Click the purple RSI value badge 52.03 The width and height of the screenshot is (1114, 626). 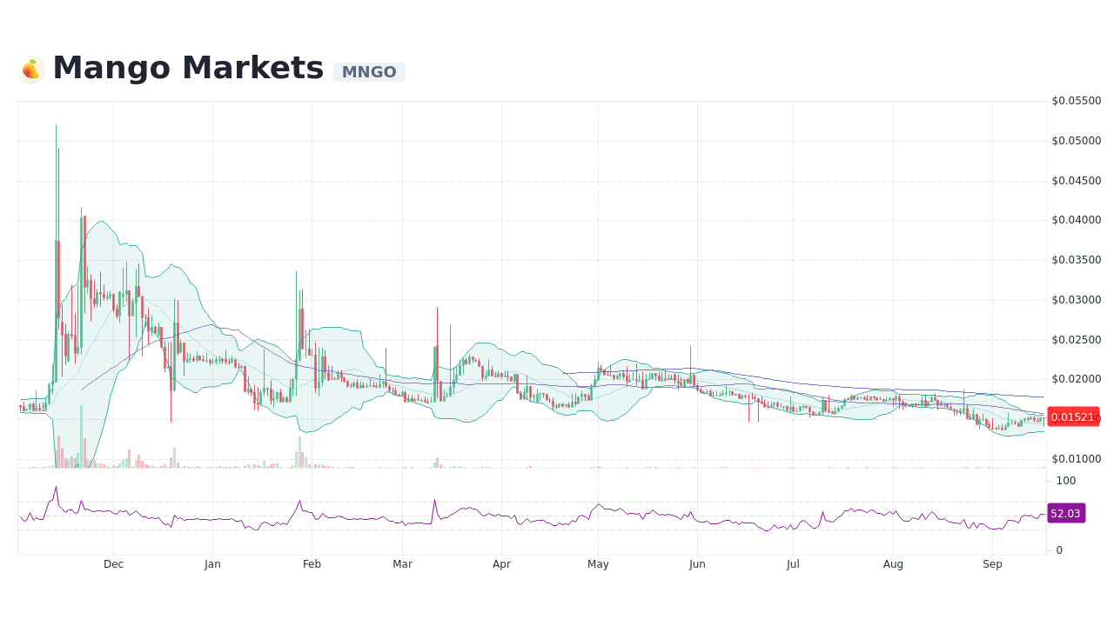point(1066,513)
